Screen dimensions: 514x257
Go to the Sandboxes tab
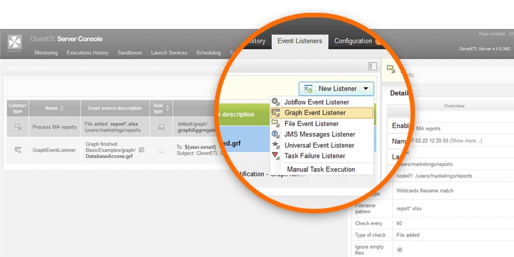tap(130, 53)
